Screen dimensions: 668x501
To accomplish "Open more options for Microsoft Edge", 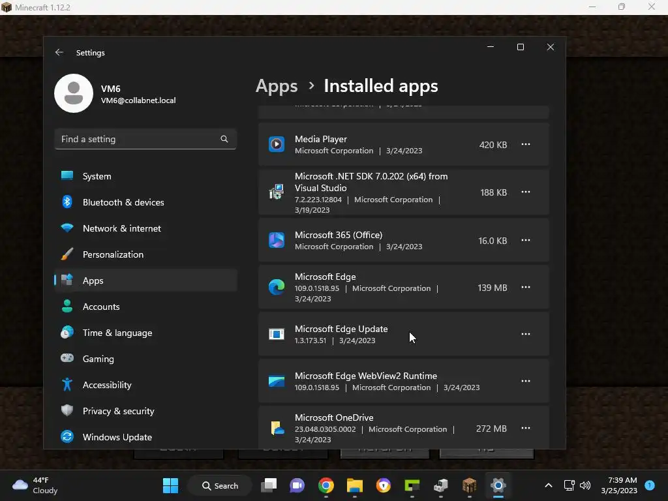I will click(x=526, y=287).
